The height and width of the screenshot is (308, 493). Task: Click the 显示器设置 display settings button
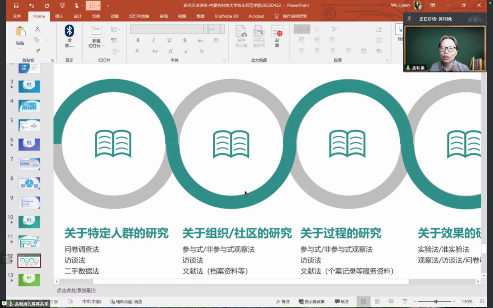[x=312, y=301]
